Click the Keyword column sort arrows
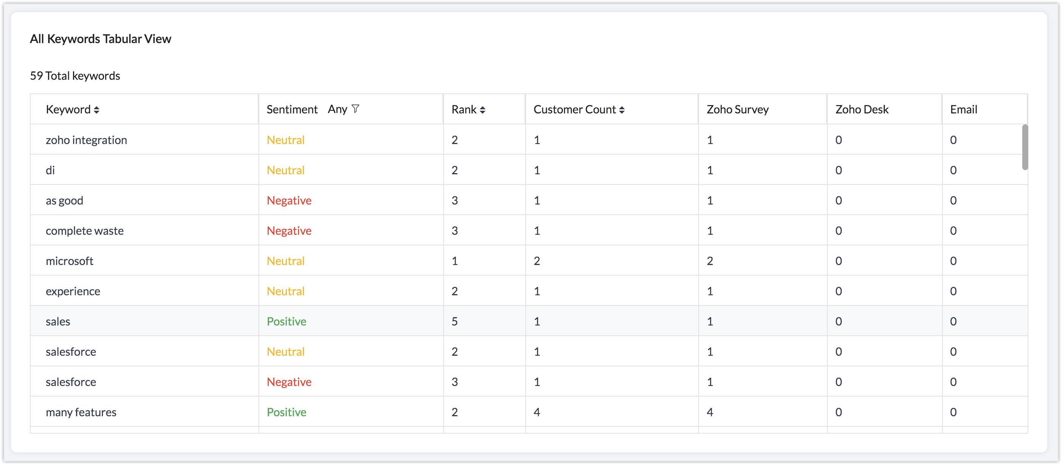Image resolution: width=1062 pixels, height=465 pixels. click(x=97, y=110)
